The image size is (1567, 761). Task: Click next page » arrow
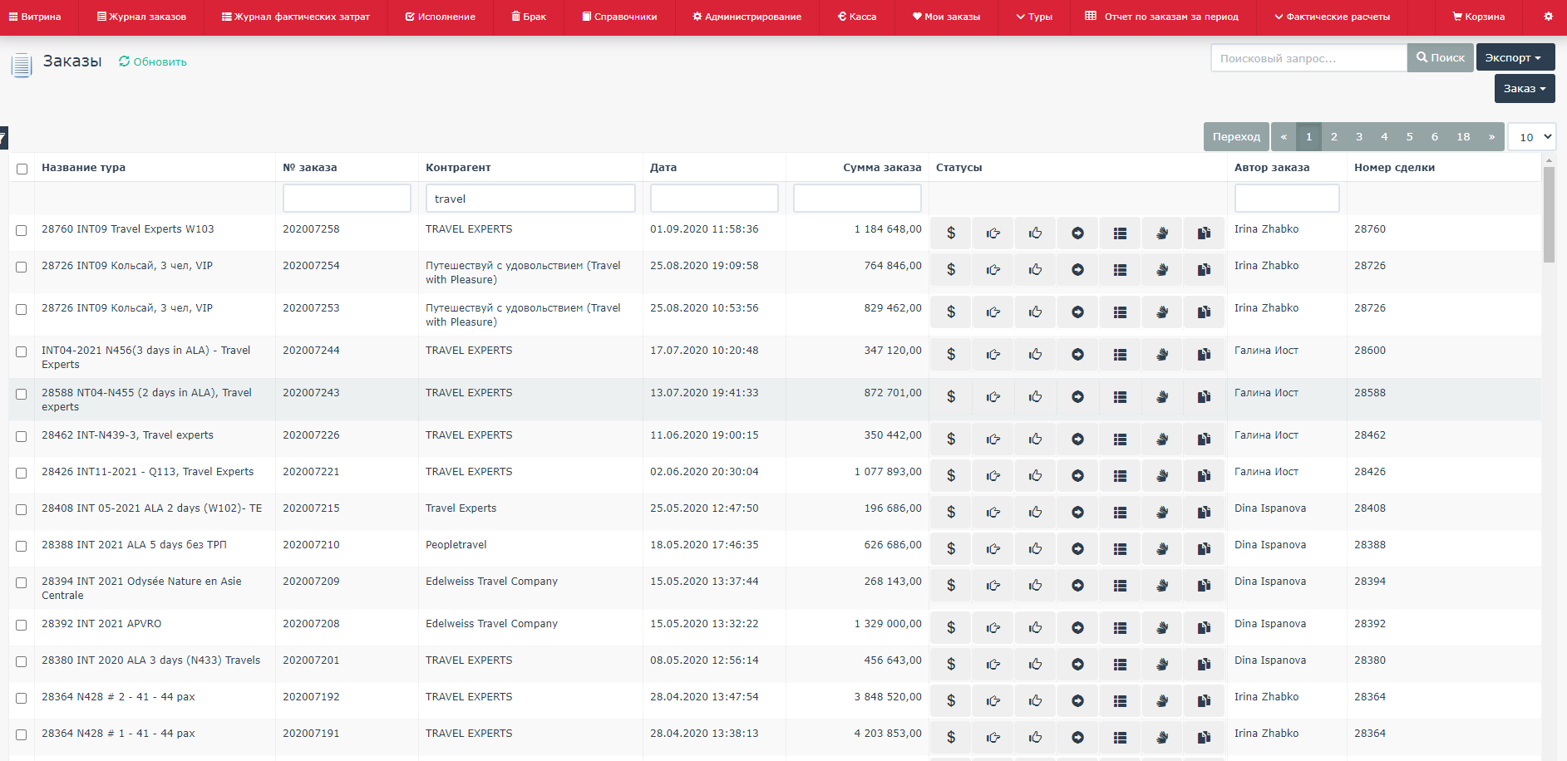tap(1492, 137)
